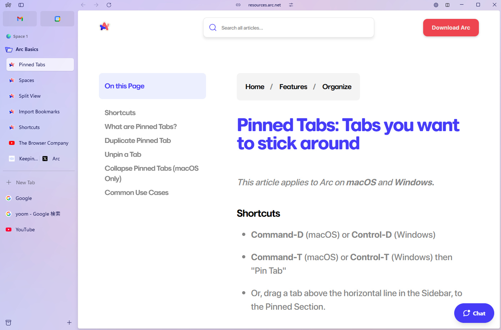Jump to What are Pinned Tabs? section

141,127
